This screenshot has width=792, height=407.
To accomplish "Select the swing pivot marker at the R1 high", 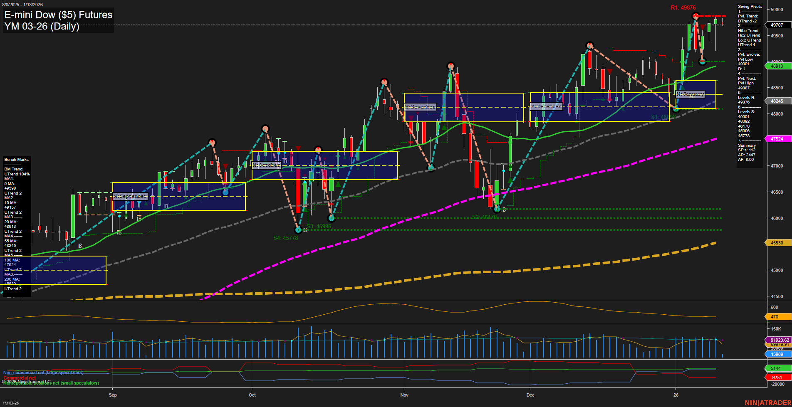I will (695, 16).
